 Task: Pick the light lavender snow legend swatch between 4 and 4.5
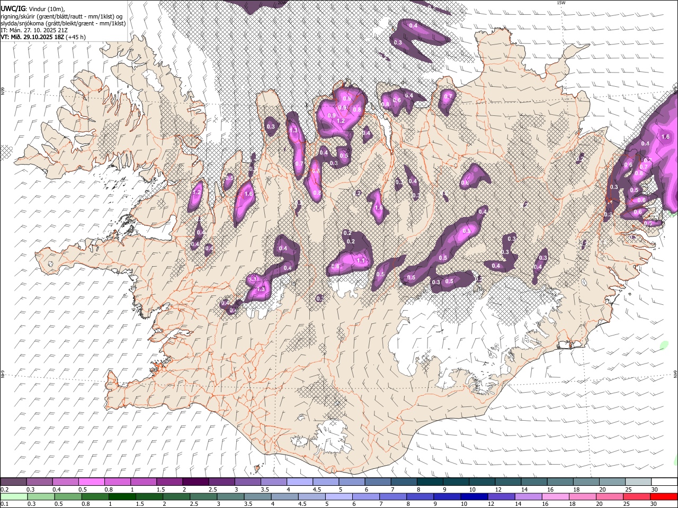(300, 482)
